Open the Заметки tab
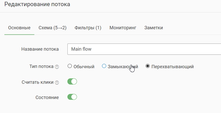The width and height of the screenshot is (221, 113). 153,28
